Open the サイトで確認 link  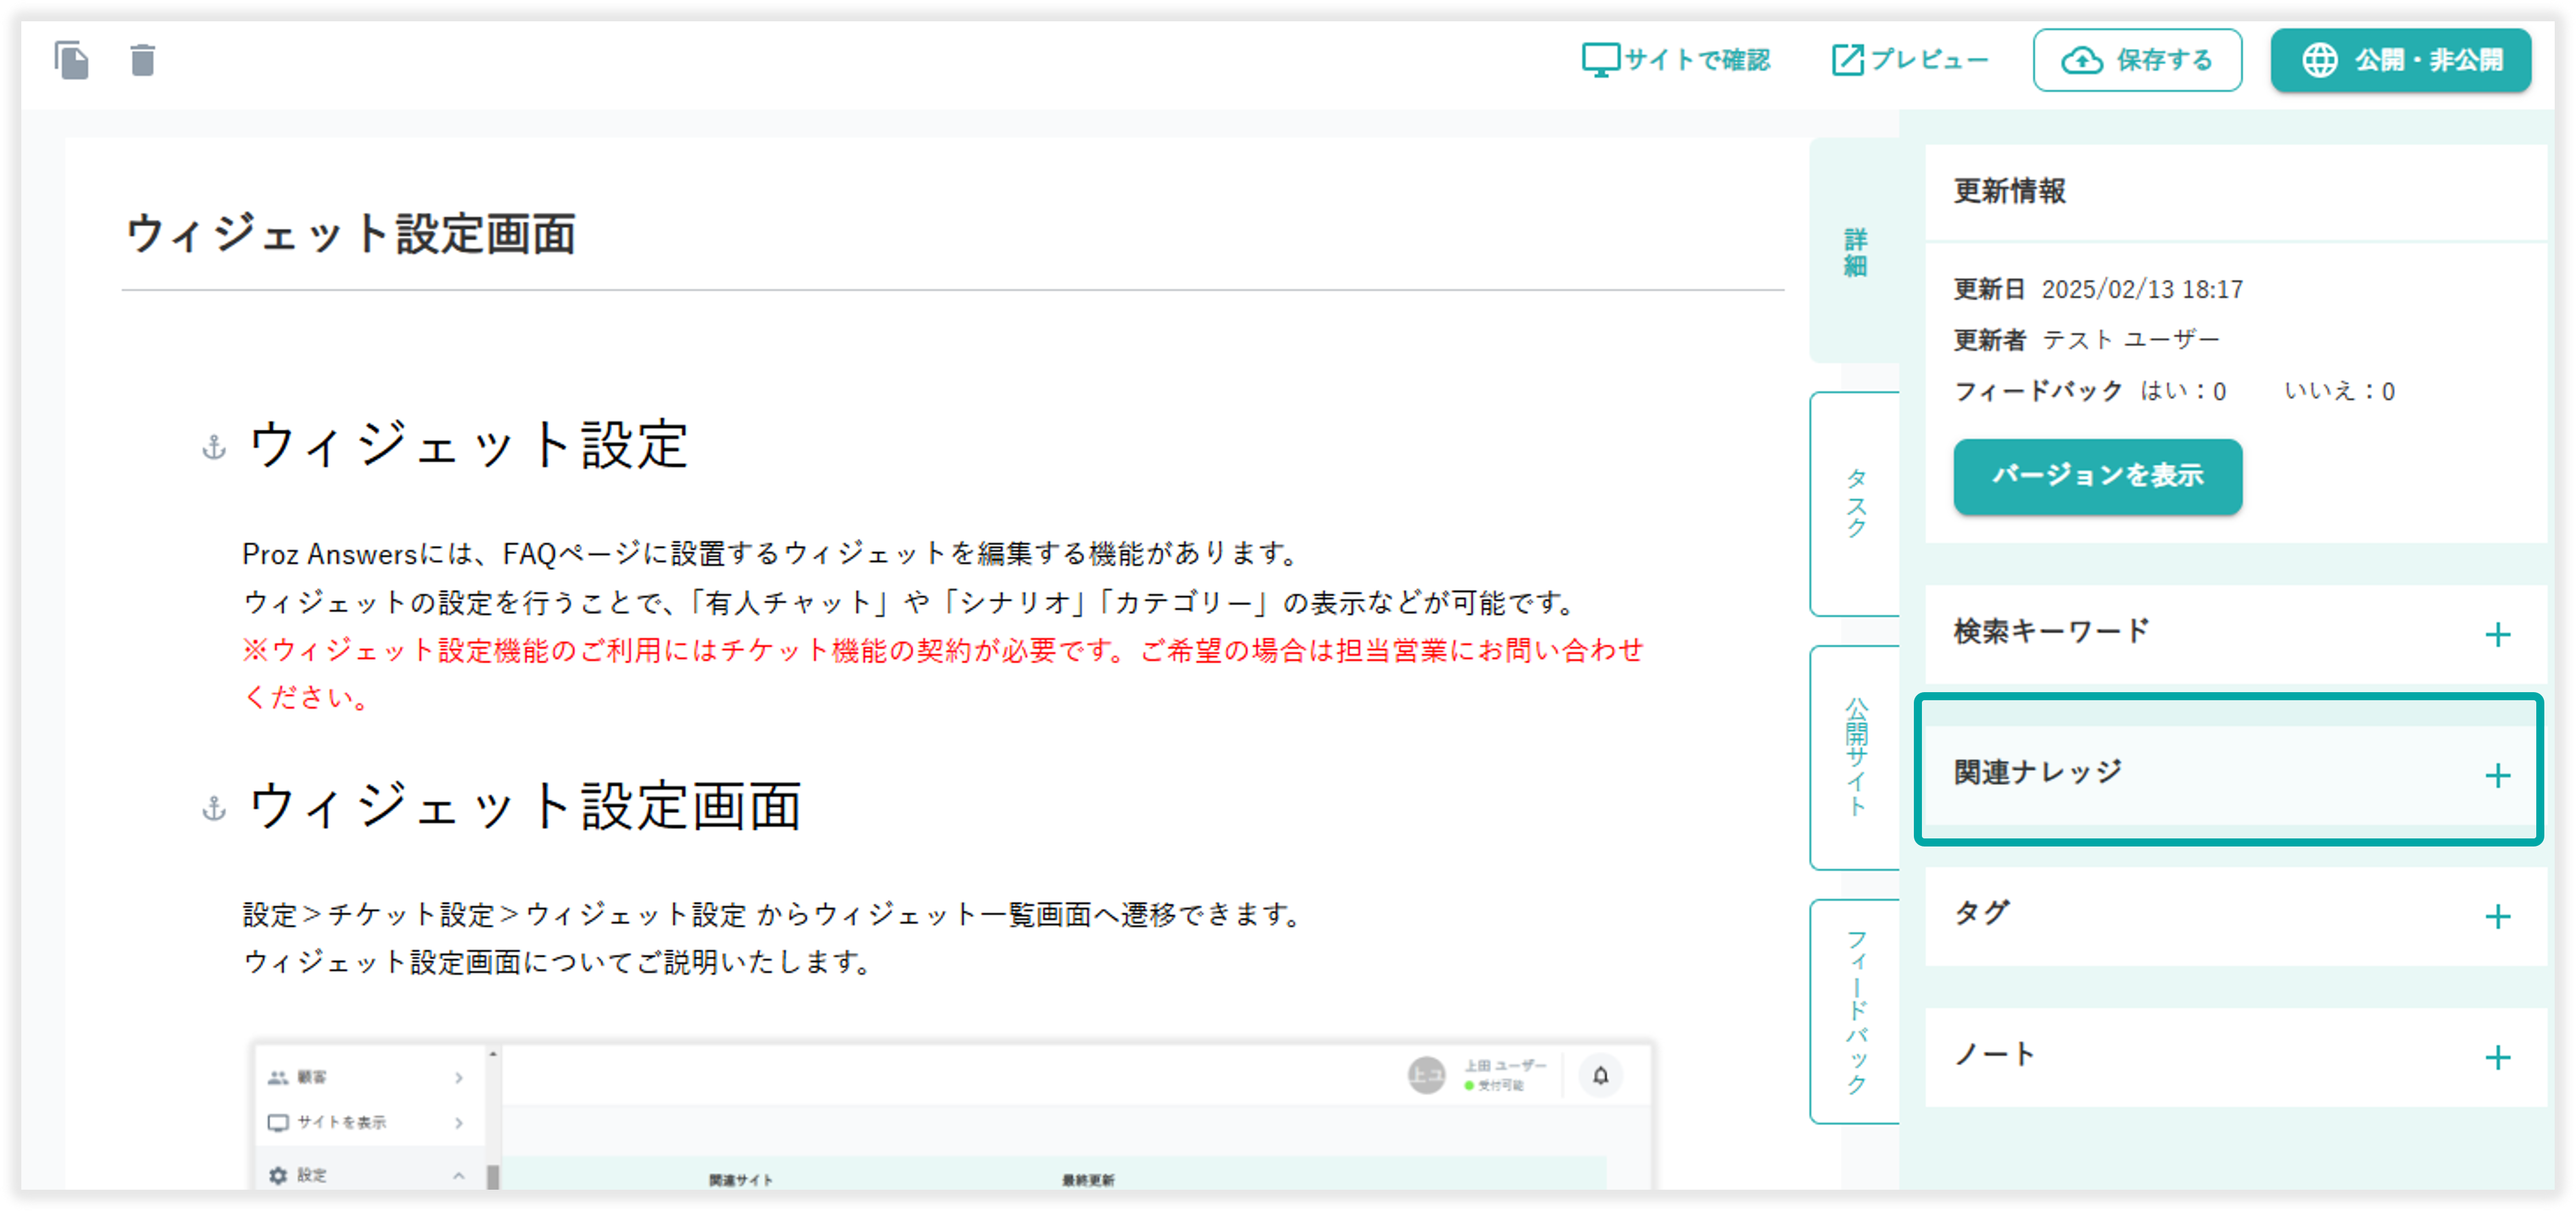(x=1676, y=60)
